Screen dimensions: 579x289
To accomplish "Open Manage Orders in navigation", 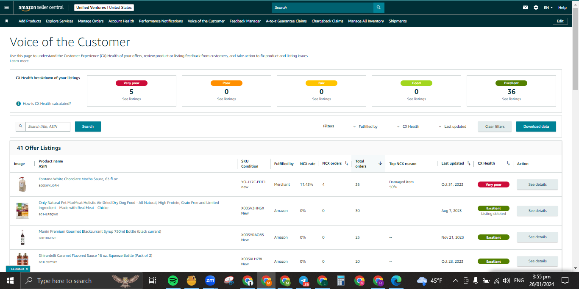I will (91, 21).
